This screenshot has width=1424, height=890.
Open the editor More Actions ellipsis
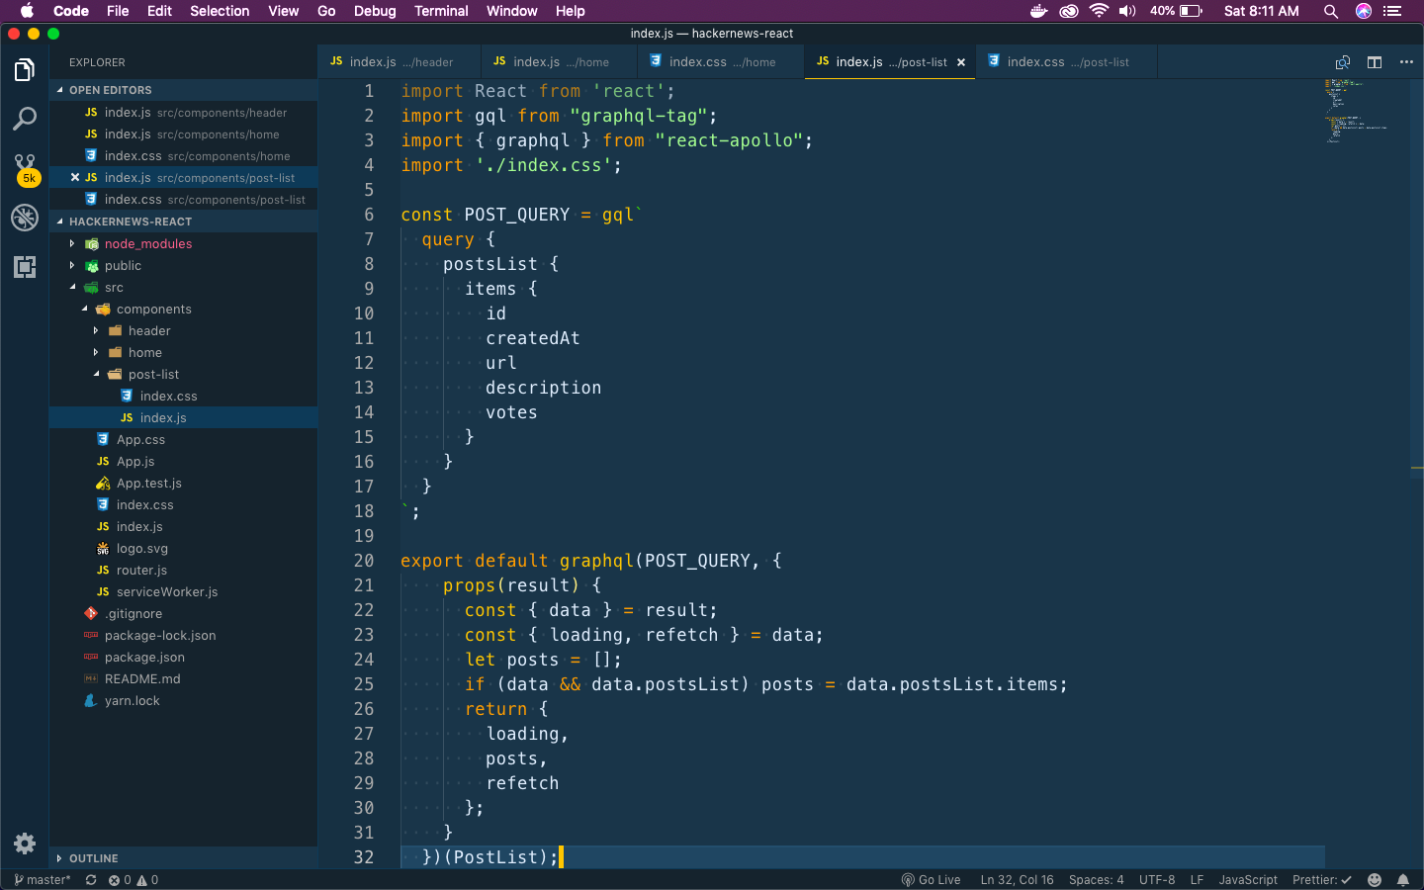[x=1406, y=62]
